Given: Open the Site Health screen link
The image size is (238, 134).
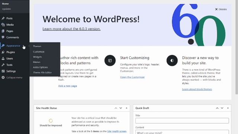Looking at the screenshot, I should (117, 131).
